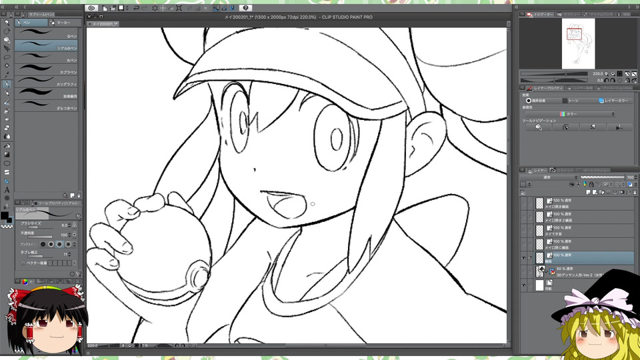The width and height of the screenshot is (640, 360).
Task: Click delete sub tool trash icon
Action: 78,195
